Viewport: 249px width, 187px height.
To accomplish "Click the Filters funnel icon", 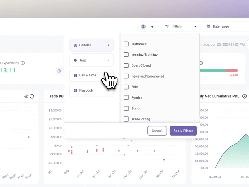I will (167, 26).
